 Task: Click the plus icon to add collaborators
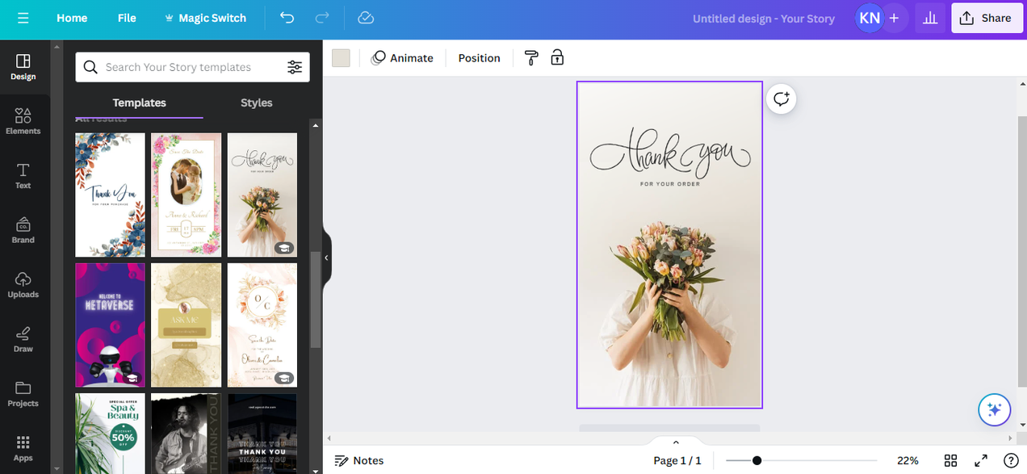coord(894,18)
